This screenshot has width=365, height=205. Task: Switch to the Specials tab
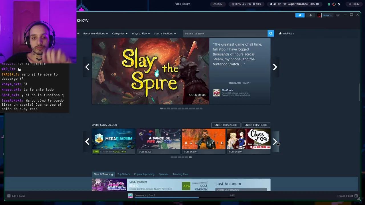pos(163,174)
